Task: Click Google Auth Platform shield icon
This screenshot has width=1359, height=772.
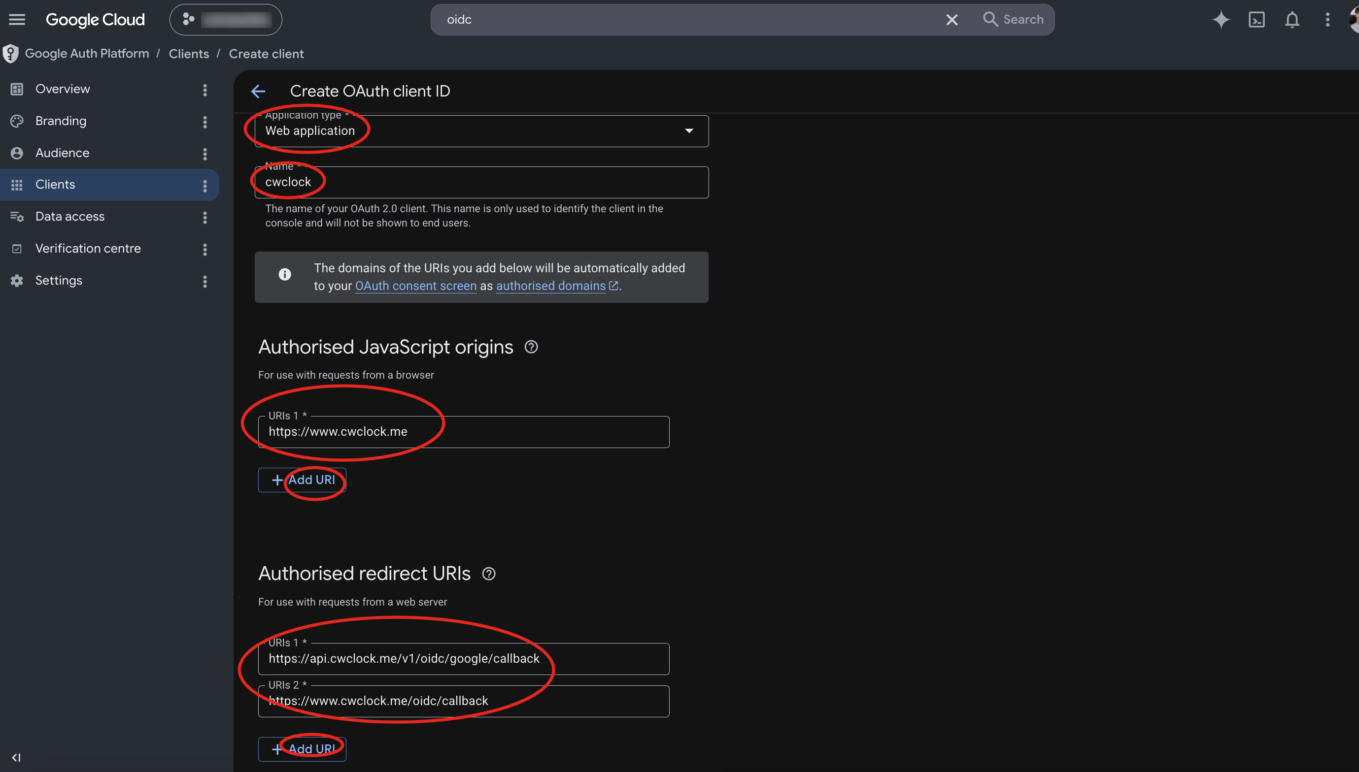Action: click(x=11, y=54)
